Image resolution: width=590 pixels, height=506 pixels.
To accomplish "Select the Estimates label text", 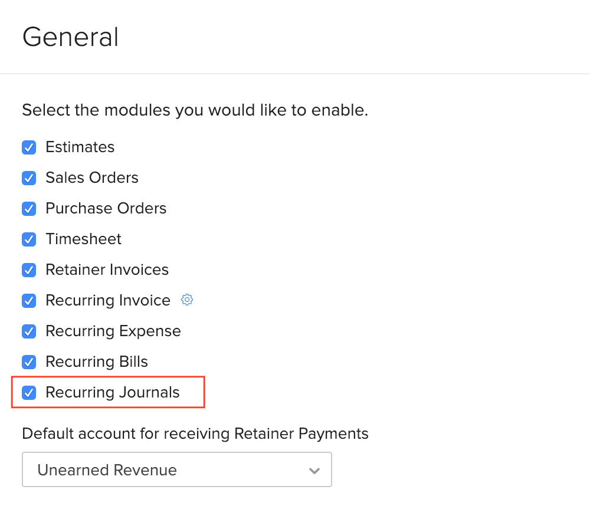I will [80, 147].
